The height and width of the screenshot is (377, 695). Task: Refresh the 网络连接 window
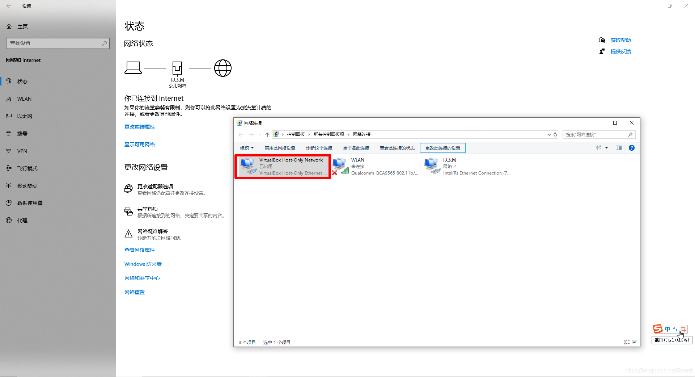tap(555, 134)
